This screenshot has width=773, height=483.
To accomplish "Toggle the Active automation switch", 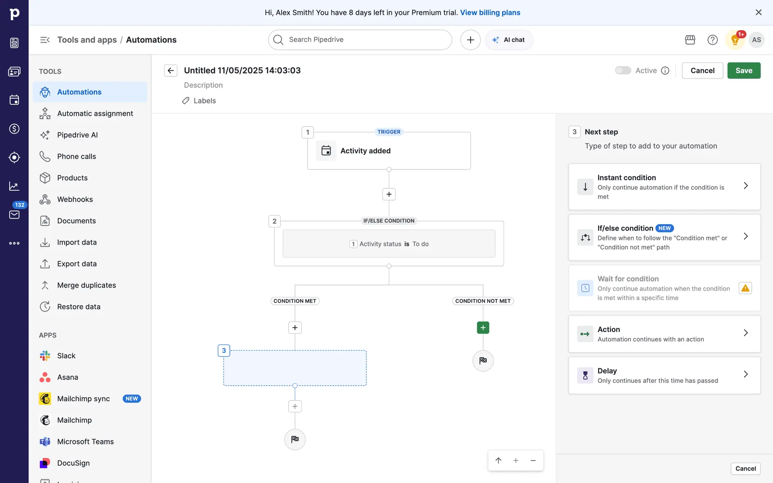I will pos(623,70).
